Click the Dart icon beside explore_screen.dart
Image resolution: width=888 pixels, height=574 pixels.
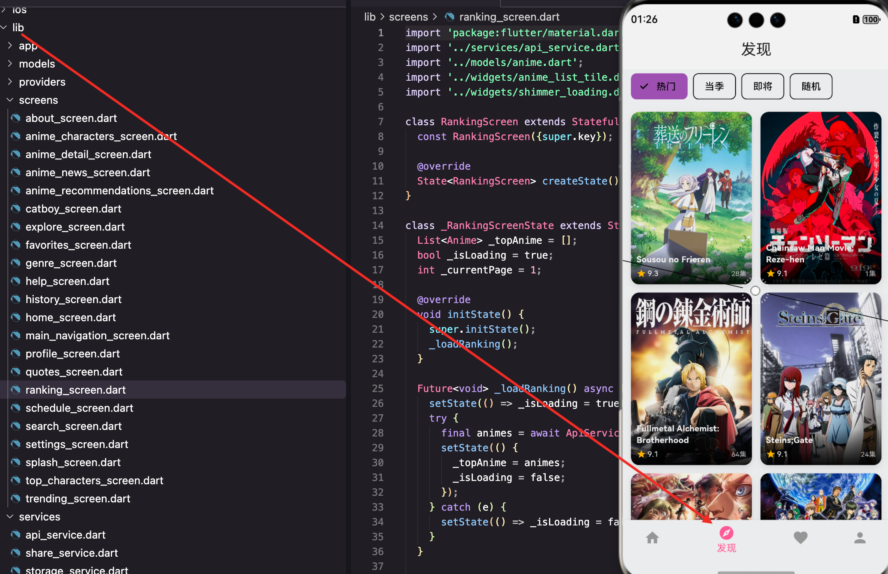(x=16, y=227)
